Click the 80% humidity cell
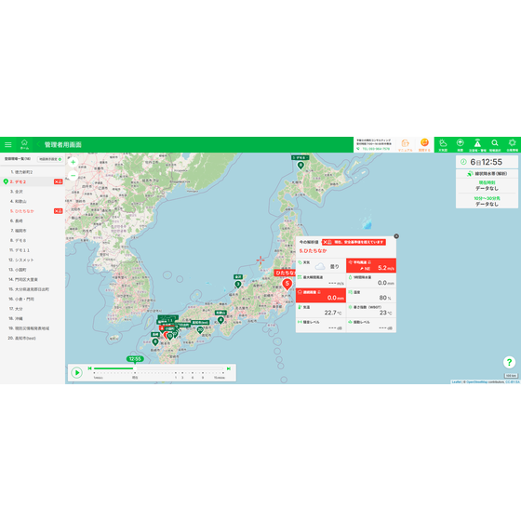521x521 pixels. pos(371,295)
